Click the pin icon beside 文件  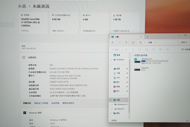pos(127,78)
